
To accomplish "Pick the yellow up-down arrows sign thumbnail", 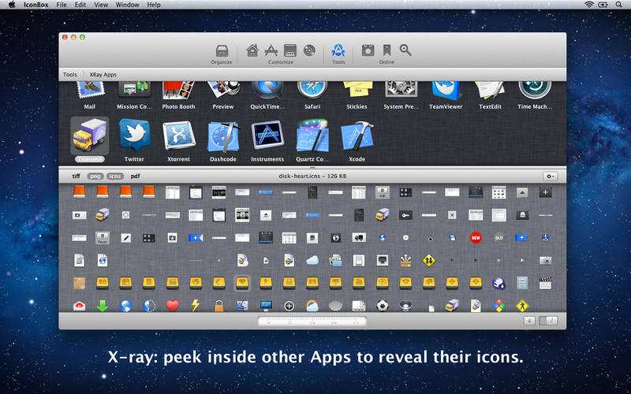I will (429, 261).
